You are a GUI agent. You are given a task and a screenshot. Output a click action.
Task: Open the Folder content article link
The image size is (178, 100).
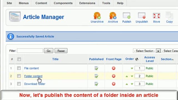coord(33,76)
